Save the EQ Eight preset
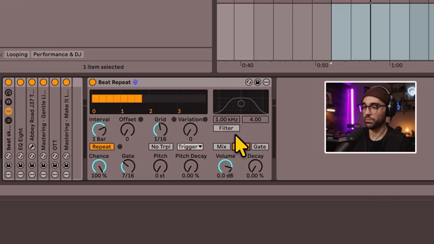The image size is (434, 244). click(20, 165)
